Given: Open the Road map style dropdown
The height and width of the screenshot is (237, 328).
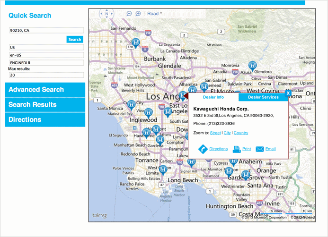Looking at the screenshot, I should pyautogui.click(x=154, y=14).
